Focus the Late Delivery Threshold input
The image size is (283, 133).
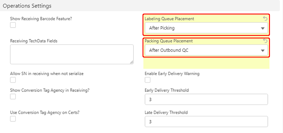[x=206, y=122]
